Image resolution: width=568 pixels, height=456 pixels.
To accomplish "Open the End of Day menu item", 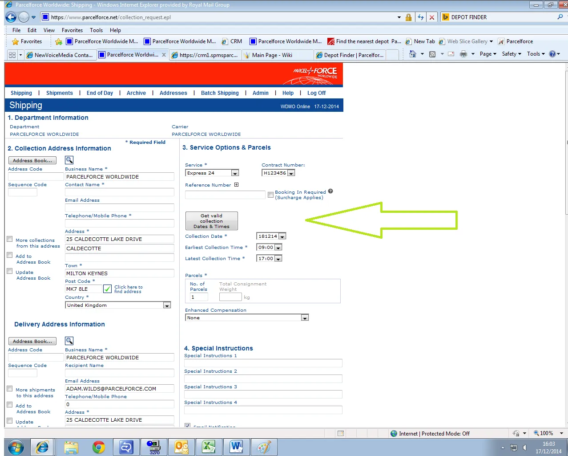I will [x=100, y=93].
